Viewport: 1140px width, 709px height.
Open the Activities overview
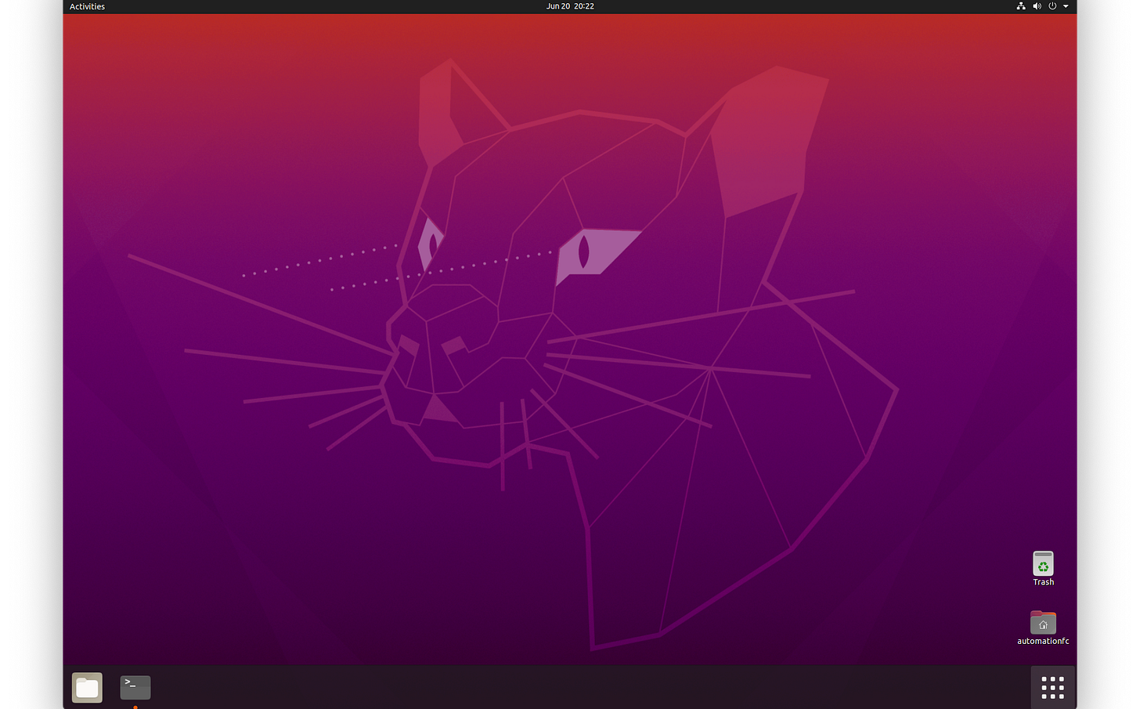point(87,6)
